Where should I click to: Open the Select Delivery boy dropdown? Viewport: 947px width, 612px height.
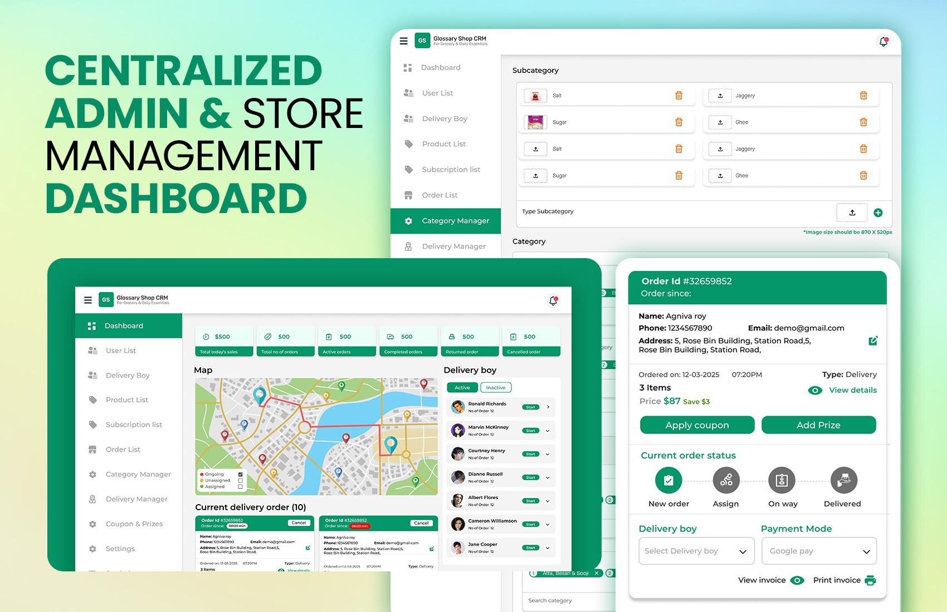[x=696, y=551]
